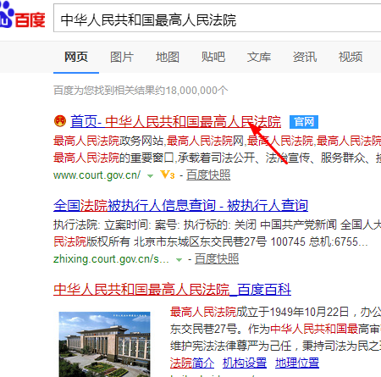Switch to the 地图 tab
Viewport: 381px width, 377px height.
click(168, 57)
